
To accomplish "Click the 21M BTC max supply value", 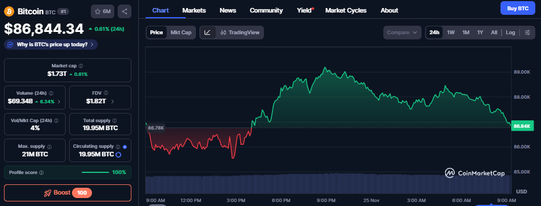I will tap(34, 154).
